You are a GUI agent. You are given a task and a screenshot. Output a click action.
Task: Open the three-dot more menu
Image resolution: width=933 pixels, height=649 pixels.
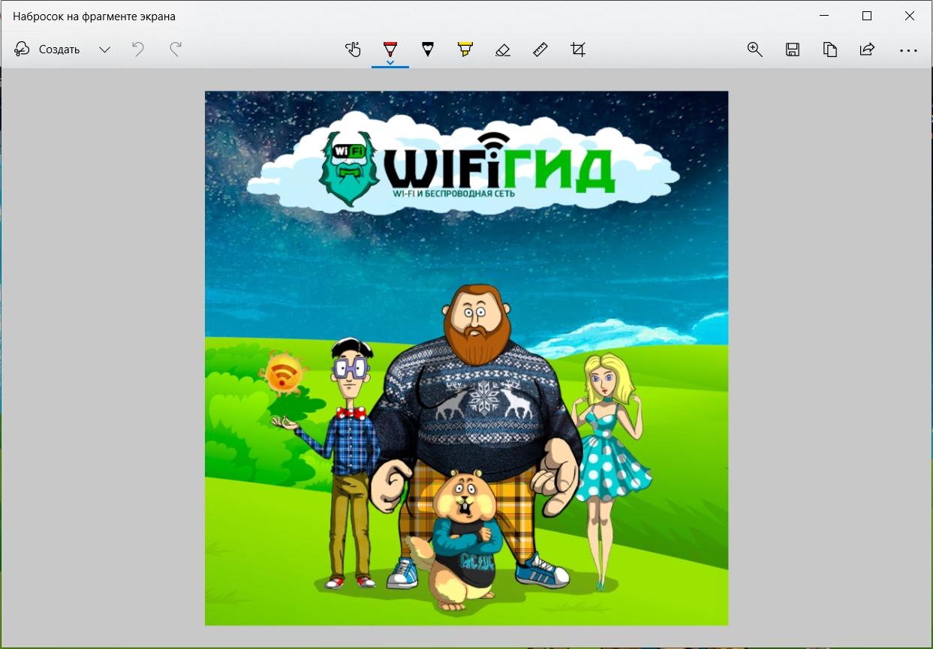[x=908, y=50]
